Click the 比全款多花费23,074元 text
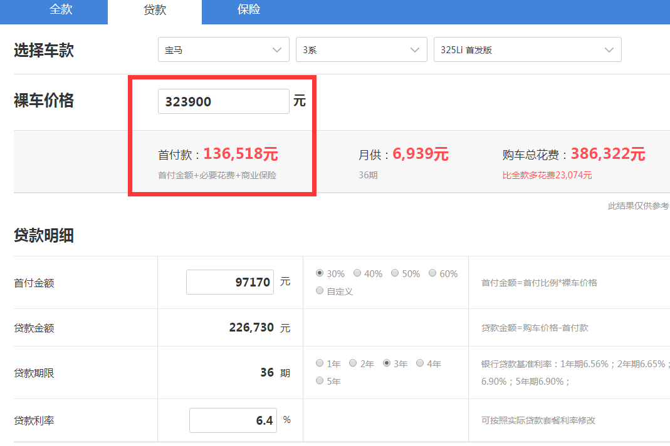Screen dimensions: 670x446 (547, 175)
